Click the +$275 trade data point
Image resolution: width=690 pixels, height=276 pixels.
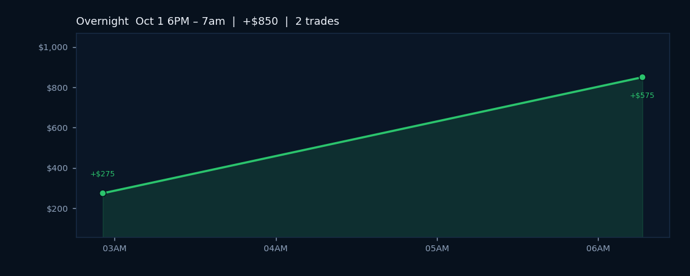103,193
